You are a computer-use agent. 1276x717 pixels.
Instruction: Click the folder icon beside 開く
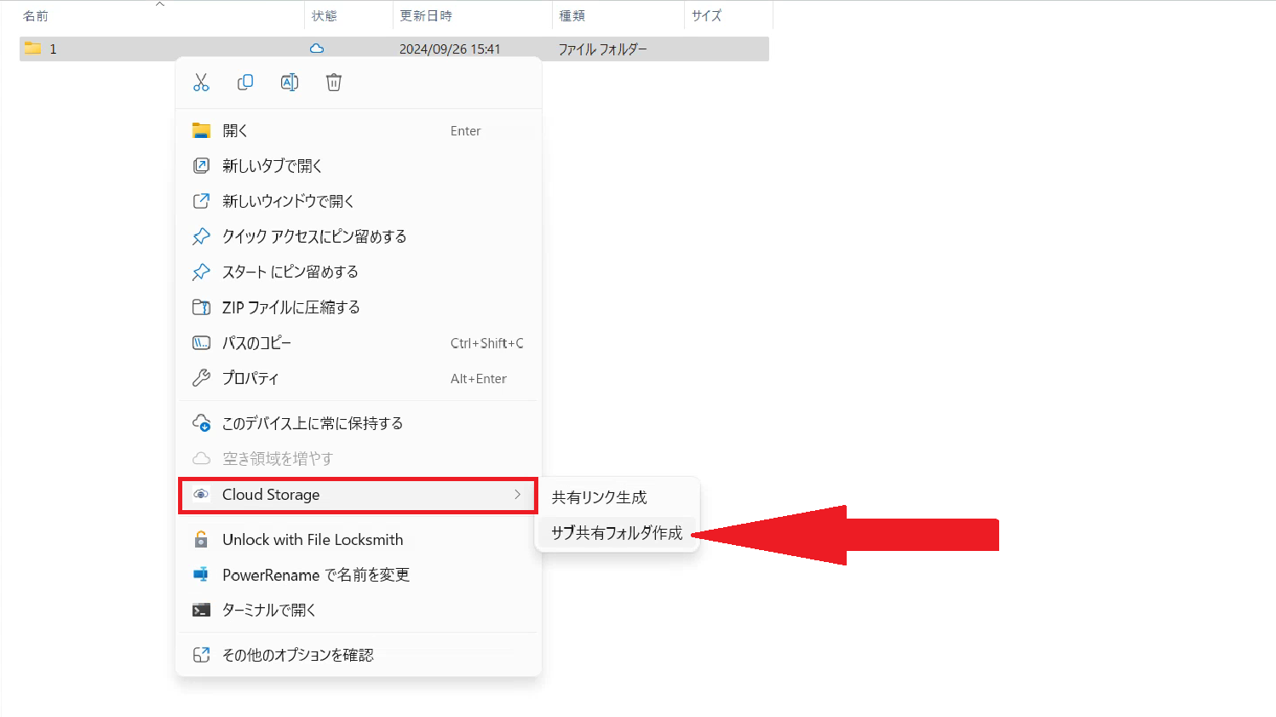(x=201, y=130)
